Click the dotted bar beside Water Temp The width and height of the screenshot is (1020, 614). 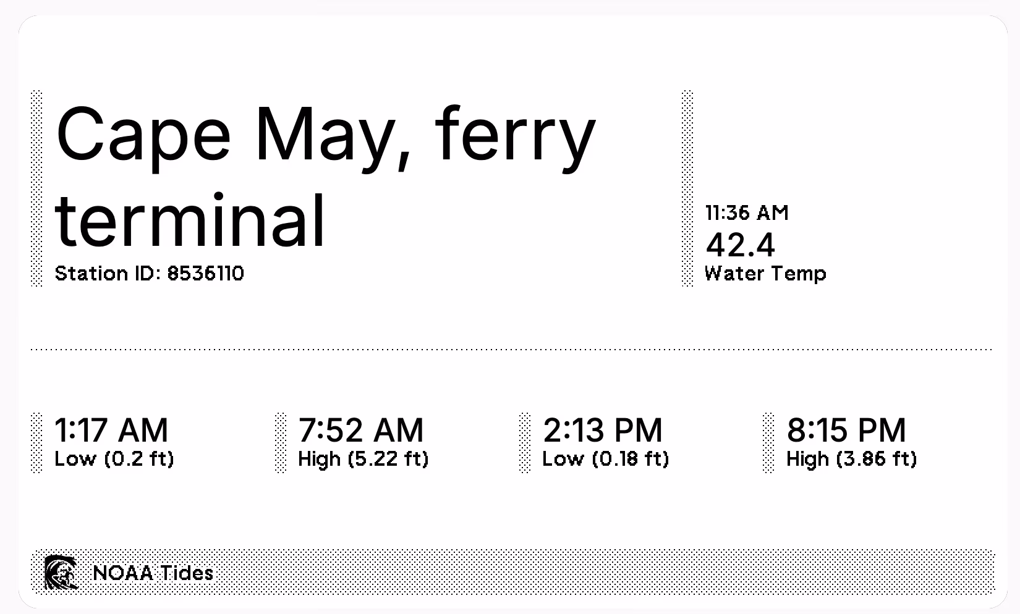(x=687, y=188)
